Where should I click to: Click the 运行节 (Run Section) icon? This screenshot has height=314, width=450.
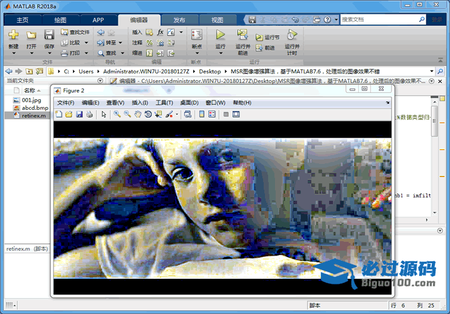pos(259,38)
